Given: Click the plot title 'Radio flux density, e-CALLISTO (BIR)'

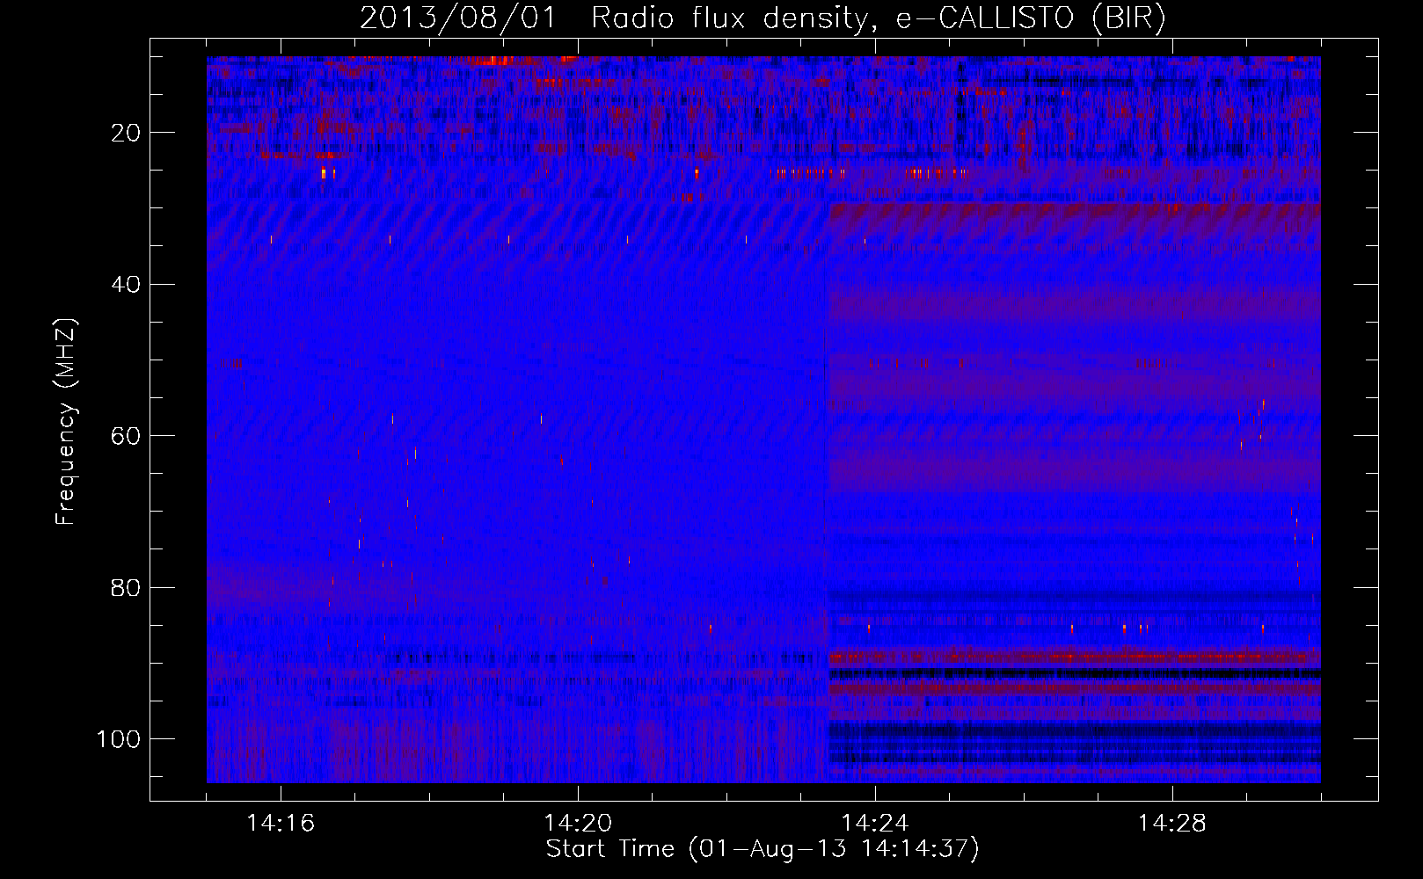Looking at the screenshot, I should [879, 18].
